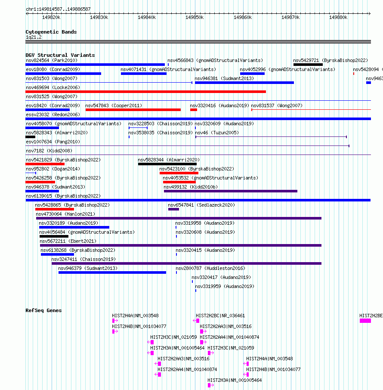Click the essv23032 (Redon2006) blue bar
This screenshot has width=383, height=390.
(198, 119)
